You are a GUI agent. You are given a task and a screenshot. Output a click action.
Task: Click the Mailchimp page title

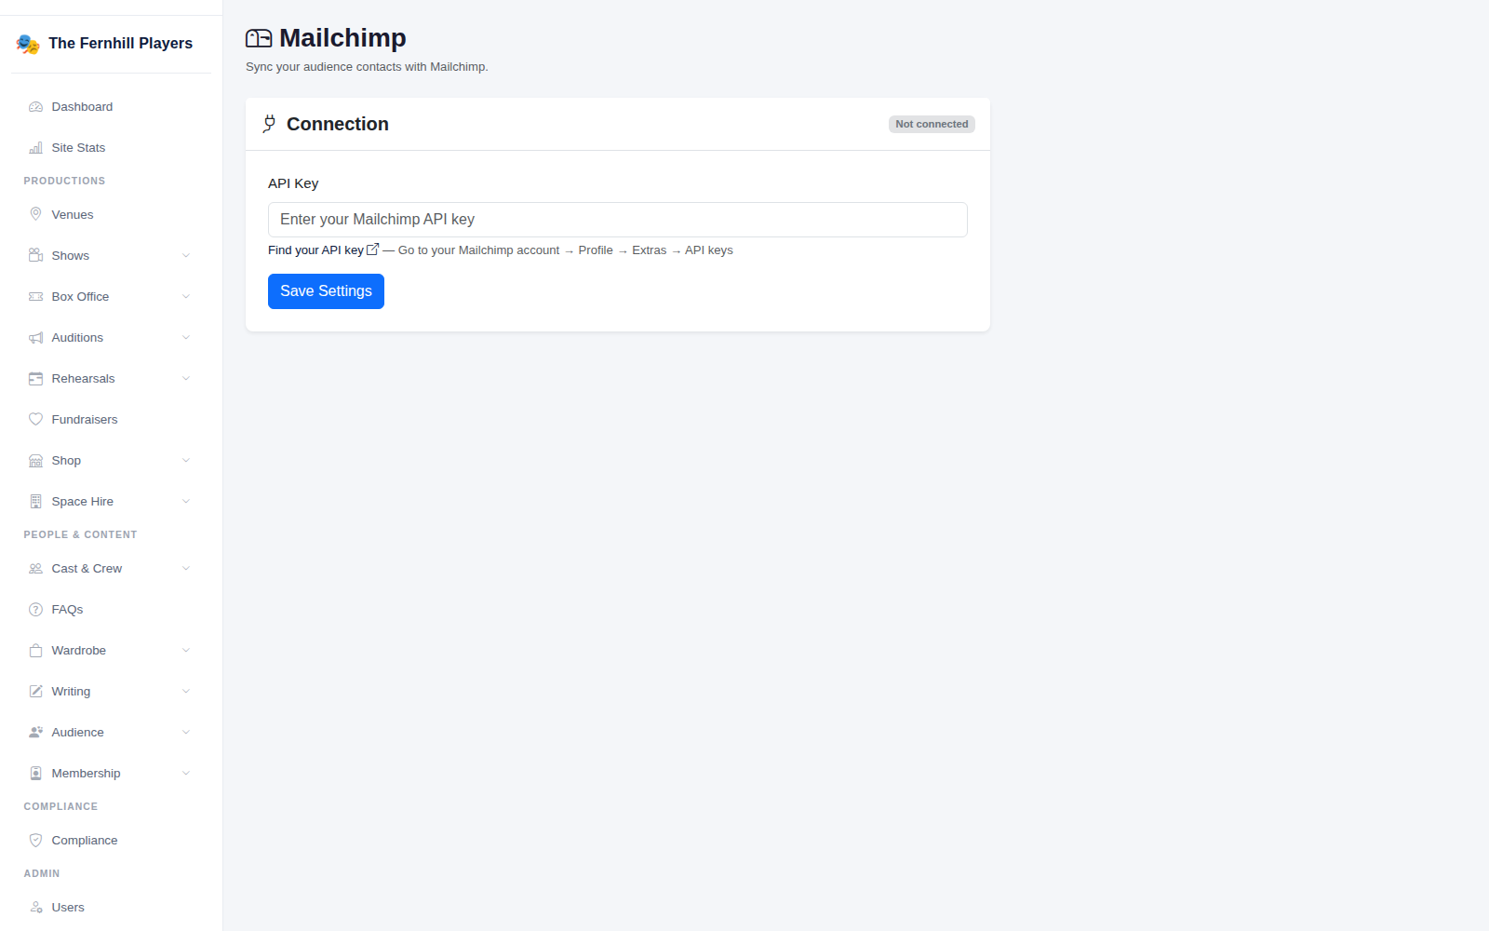tap(342, 38)
